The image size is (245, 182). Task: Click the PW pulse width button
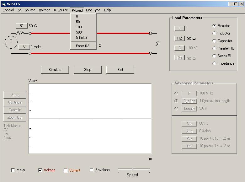point(189,138)
